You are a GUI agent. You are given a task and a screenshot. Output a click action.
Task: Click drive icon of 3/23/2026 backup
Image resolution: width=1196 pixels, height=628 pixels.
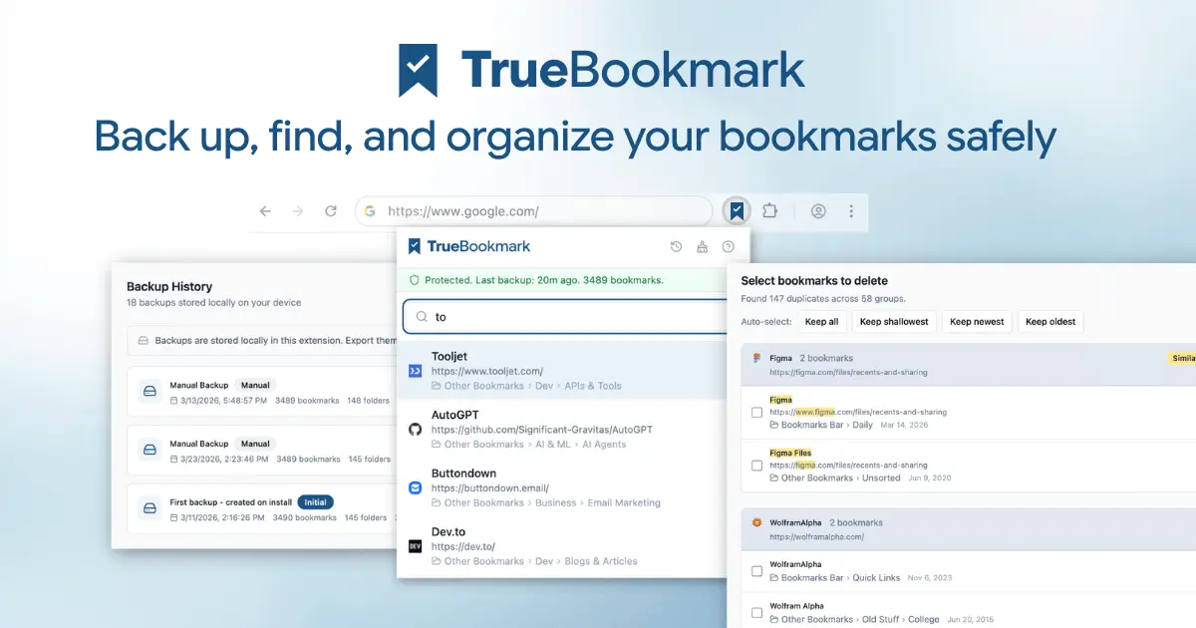(150, 451)
